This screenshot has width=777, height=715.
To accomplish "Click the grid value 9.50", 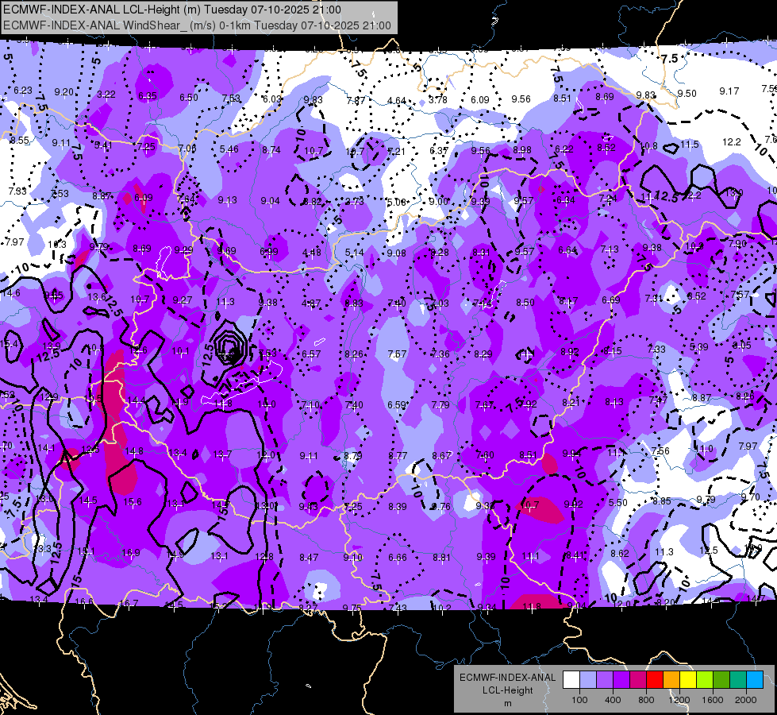I will pyautogui.click(x=687, y=93).
